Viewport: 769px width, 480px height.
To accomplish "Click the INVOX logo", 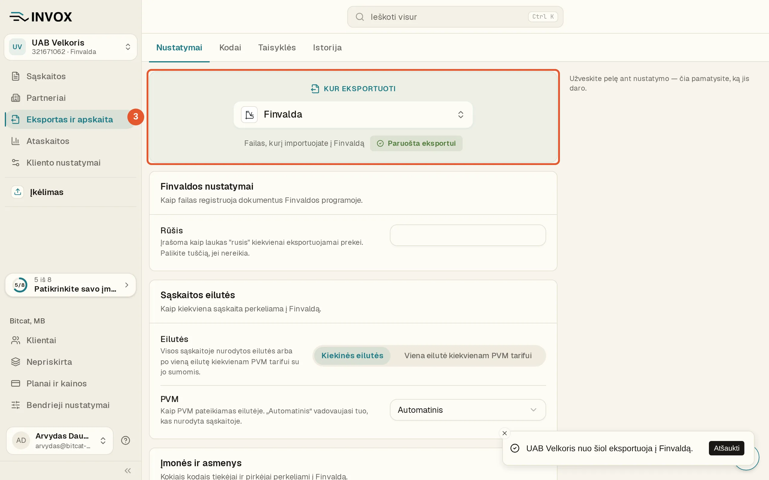I will pyautogui.click(x=41, y=17).
